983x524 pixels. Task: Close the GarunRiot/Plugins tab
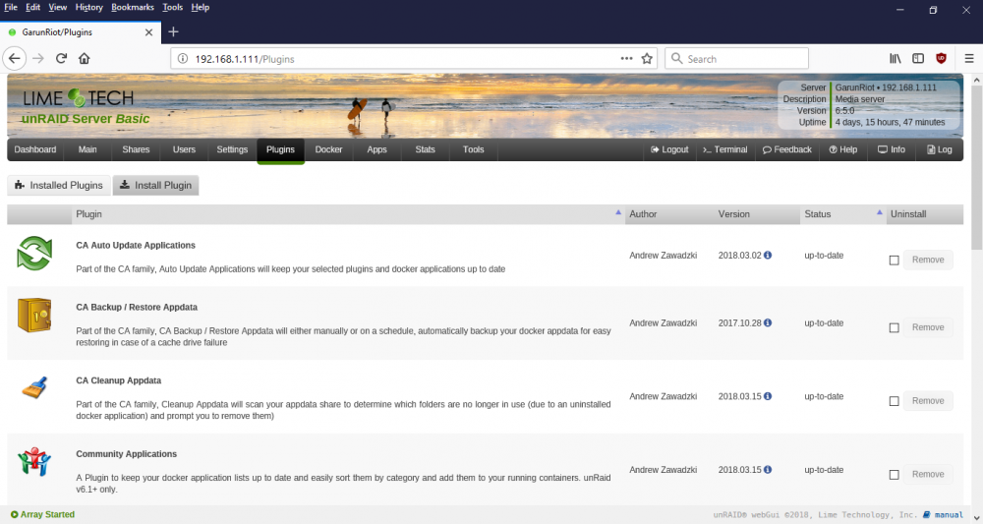tap(148, 32)
